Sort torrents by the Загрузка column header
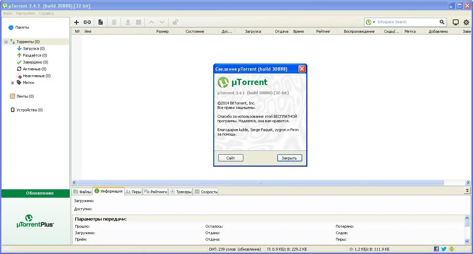Image resolution: width=473 pixels, height=254 pixels. click(250, 31)
